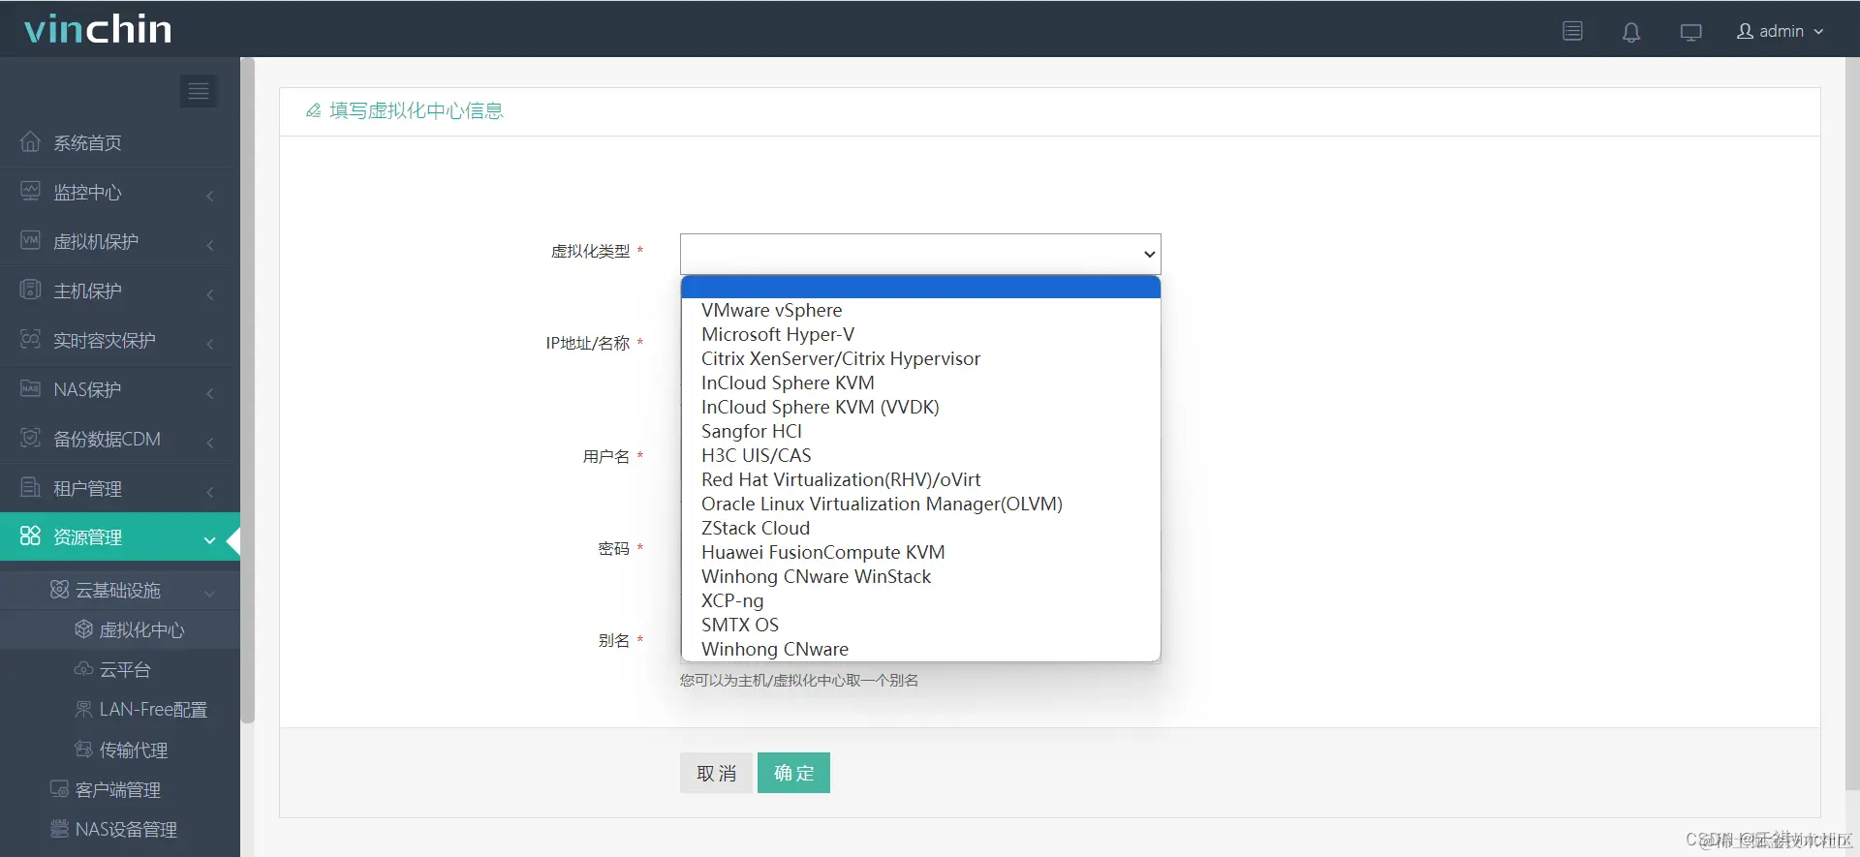Click the admin user avatar icon
Screen dimensions: 1860x857
[1746, 32]
